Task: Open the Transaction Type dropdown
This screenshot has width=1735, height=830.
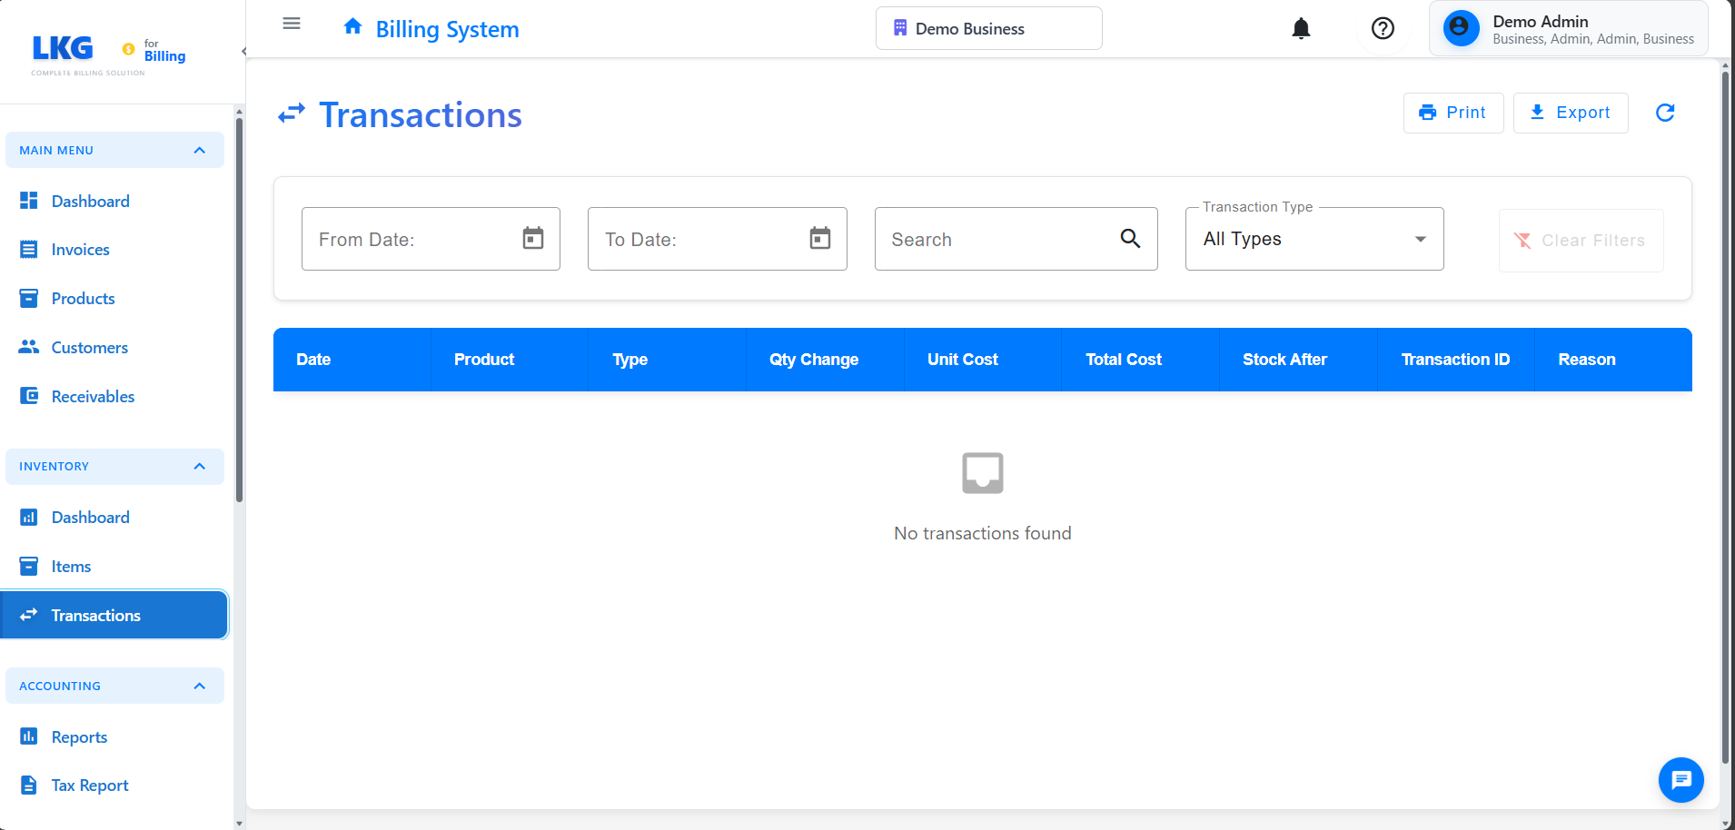Action: point(1314,239)
